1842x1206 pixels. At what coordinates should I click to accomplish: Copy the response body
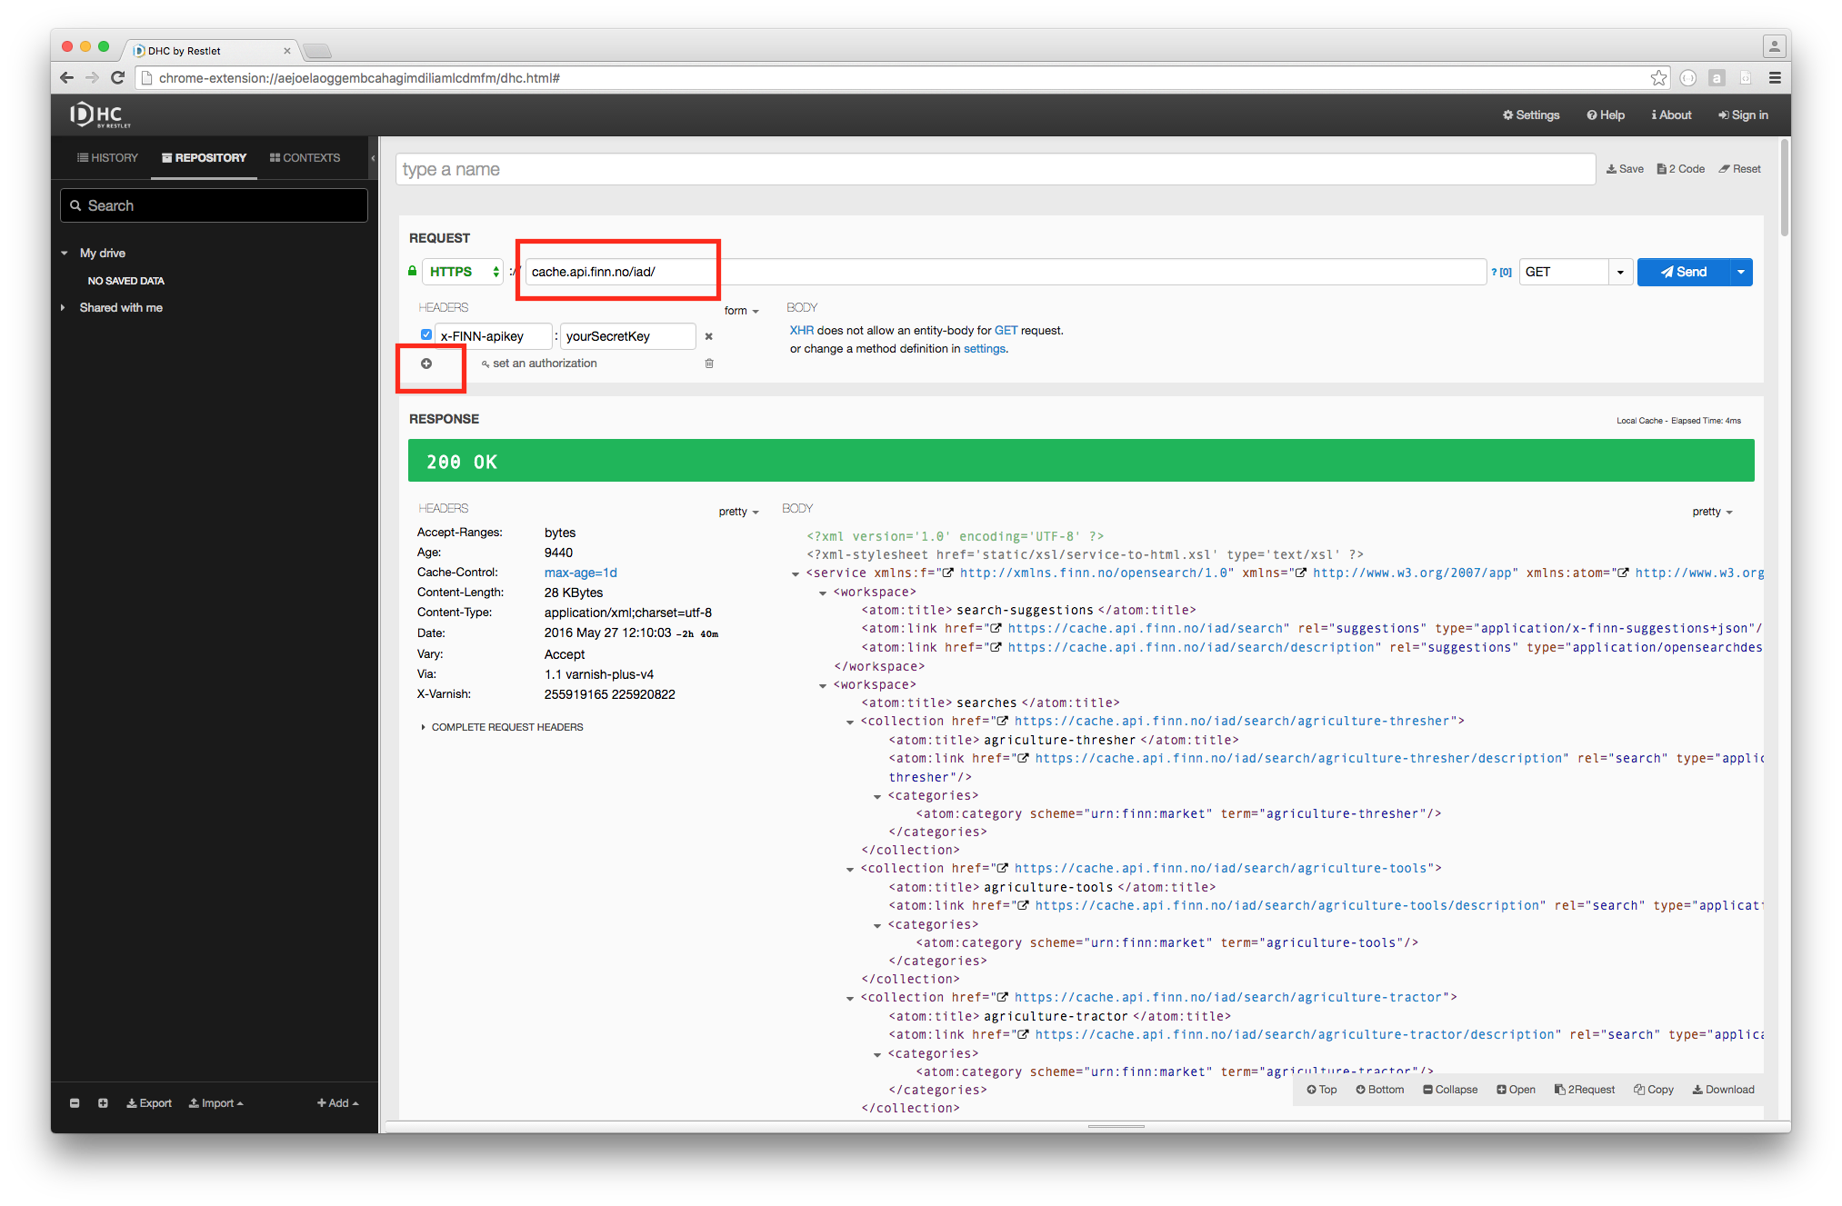(1654, 1090)
